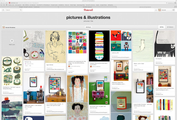Image resolution: width=177 pixels, height=120 pixels.
Task: Open the cat on green stripes pin
Action: coord(143,46)
